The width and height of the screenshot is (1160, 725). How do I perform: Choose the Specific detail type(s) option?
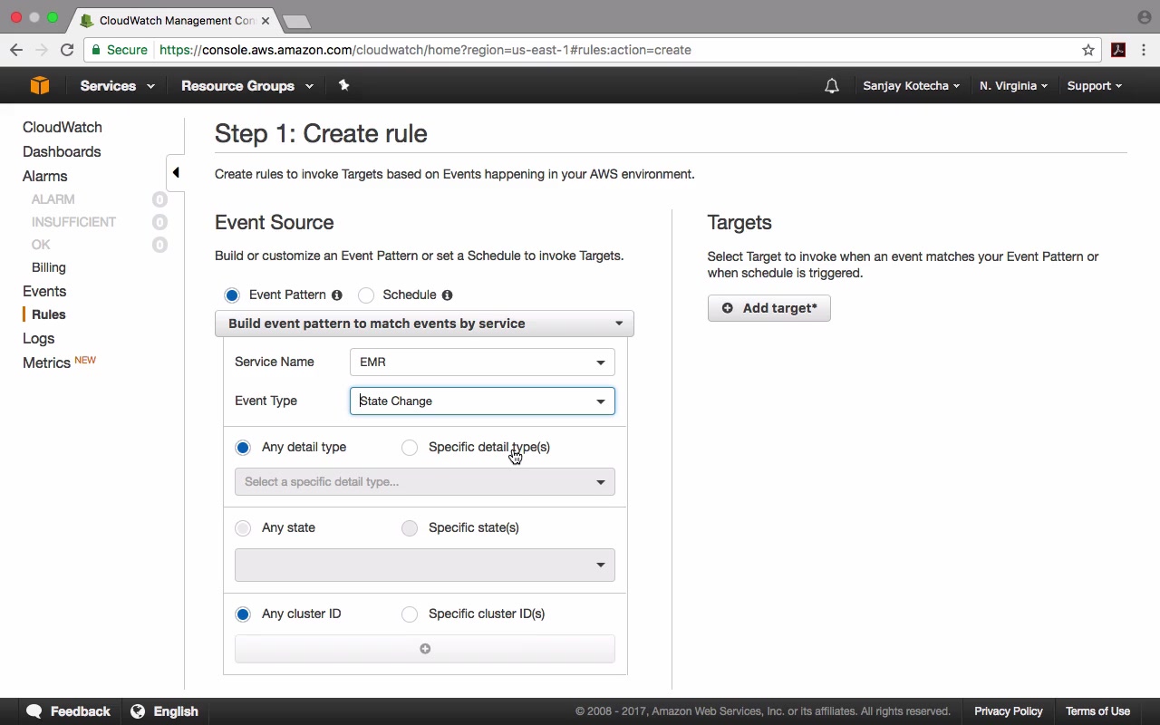tap(410, 448)
